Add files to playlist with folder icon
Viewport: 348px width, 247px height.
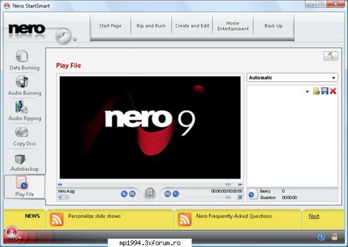coord(316,91)
